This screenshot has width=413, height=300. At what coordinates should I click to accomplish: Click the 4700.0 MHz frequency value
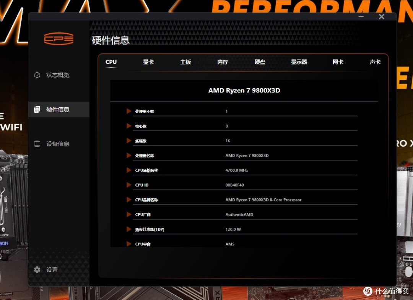point(237,170)
